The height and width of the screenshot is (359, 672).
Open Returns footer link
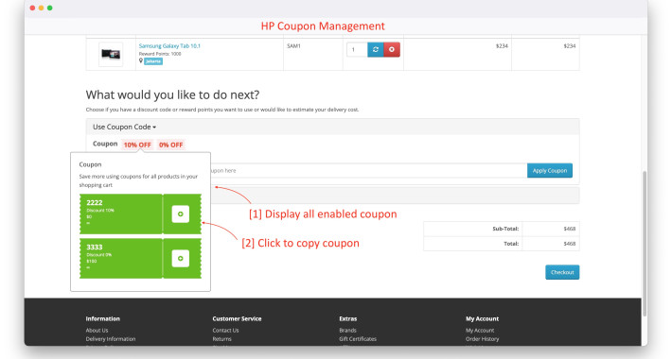pos(222,339)
